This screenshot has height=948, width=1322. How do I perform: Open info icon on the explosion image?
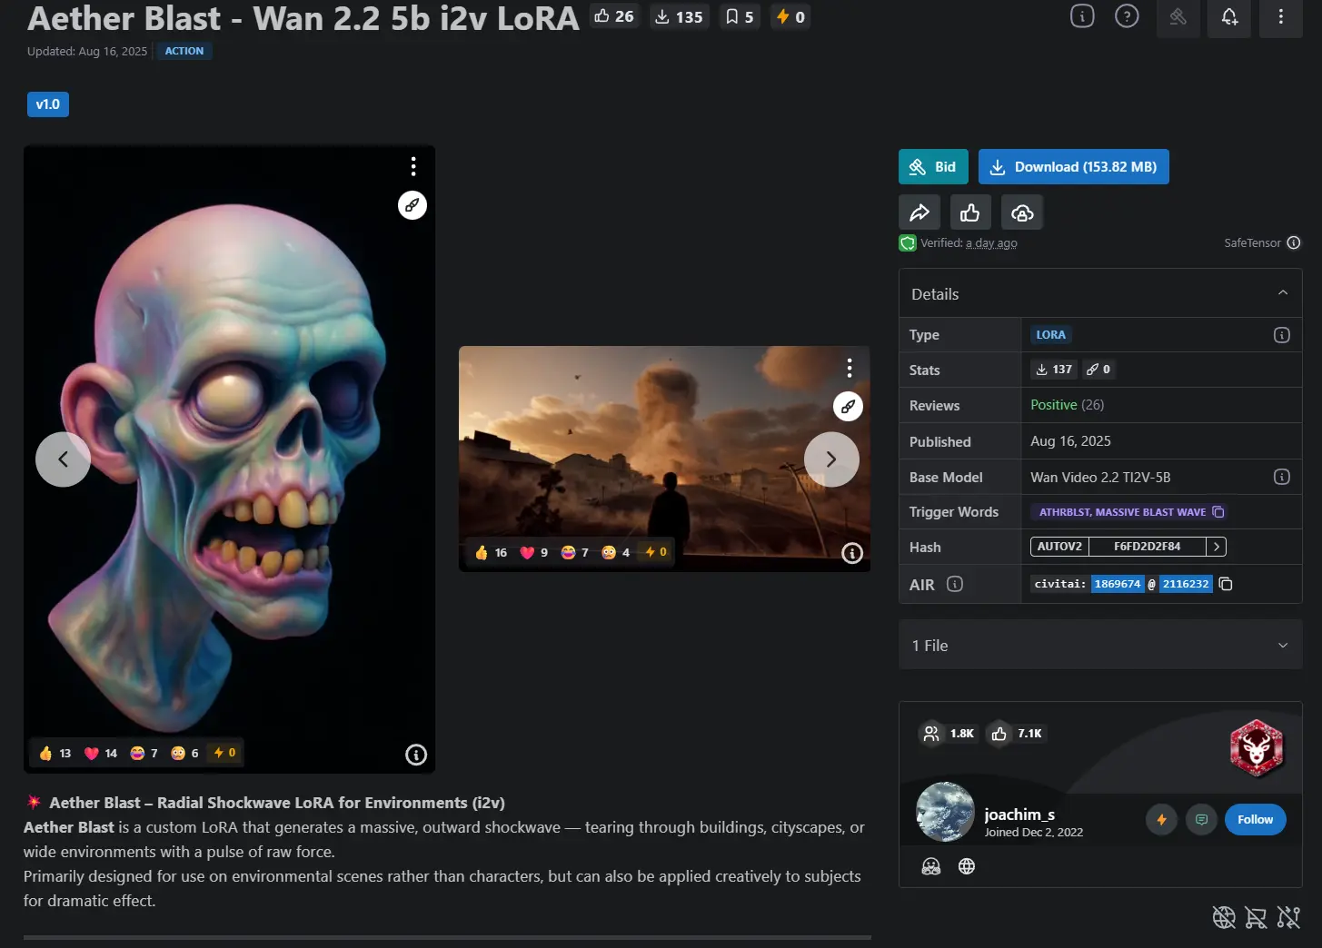pos(851,553)
